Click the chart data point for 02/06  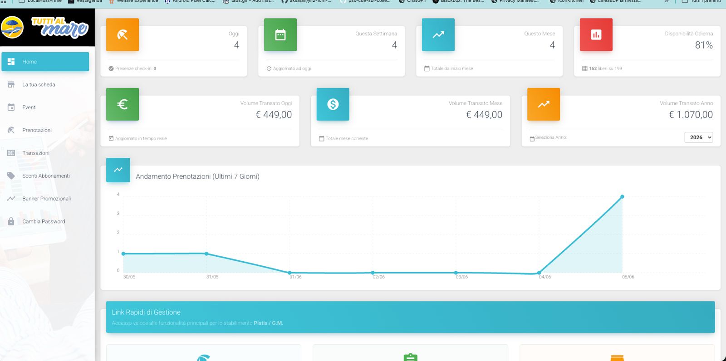pos(373,273)
